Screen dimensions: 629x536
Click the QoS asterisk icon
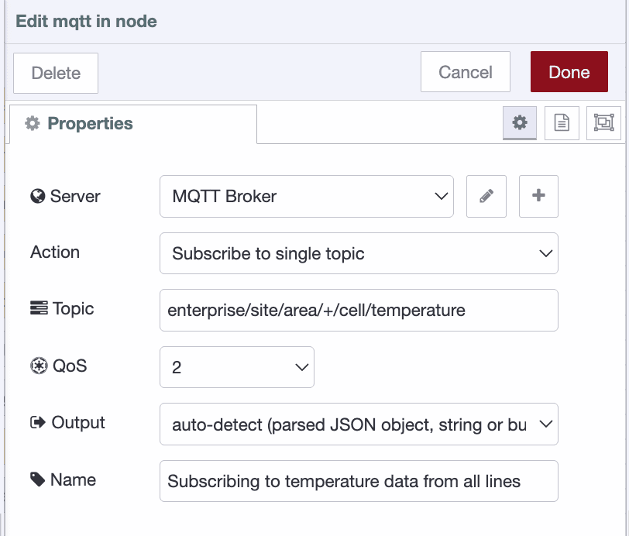coord(34,365)
